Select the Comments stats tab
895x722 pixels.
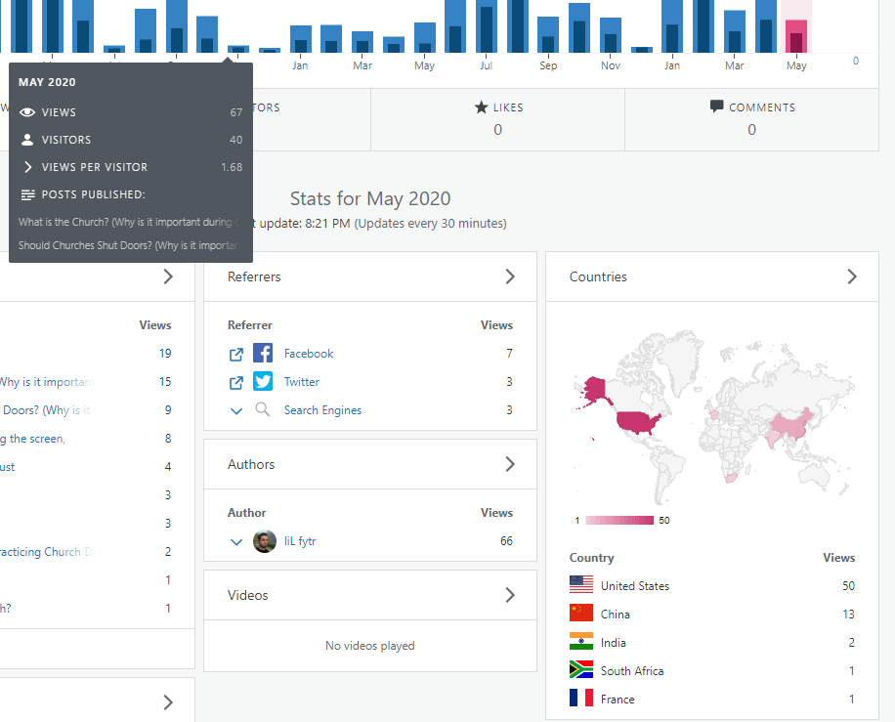[x=751, y=118]
